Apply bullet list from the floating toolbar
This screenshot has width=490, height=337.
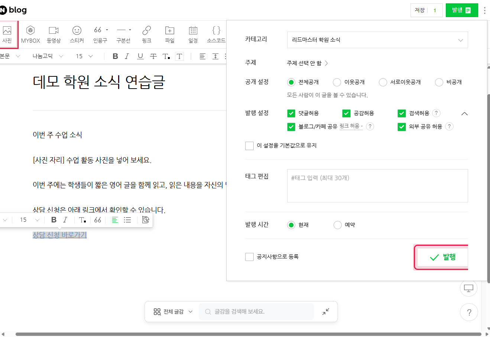pos(127,220)
